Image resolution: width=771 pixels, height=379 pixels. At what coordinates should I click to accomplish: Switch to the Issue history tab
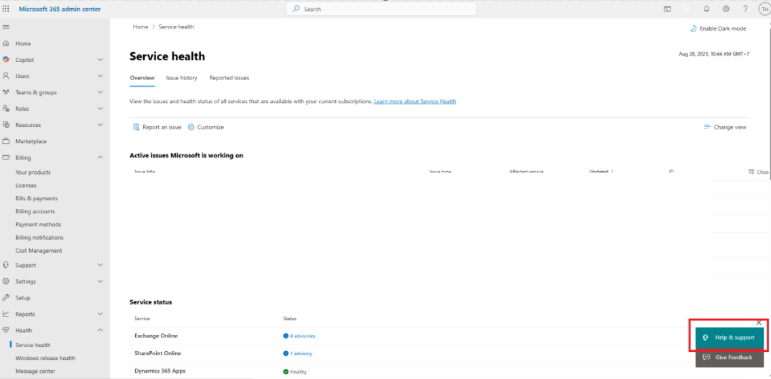tap(181, 77)
